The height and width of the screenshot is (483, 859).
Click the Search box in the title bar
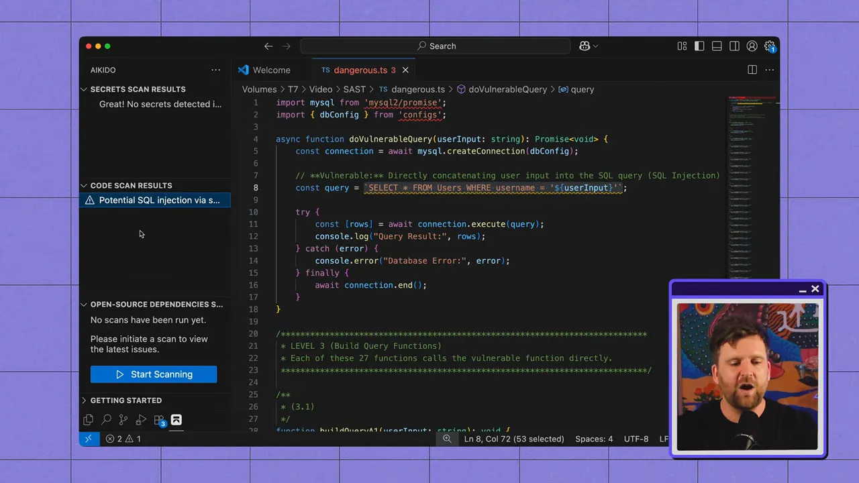[435, 46]
